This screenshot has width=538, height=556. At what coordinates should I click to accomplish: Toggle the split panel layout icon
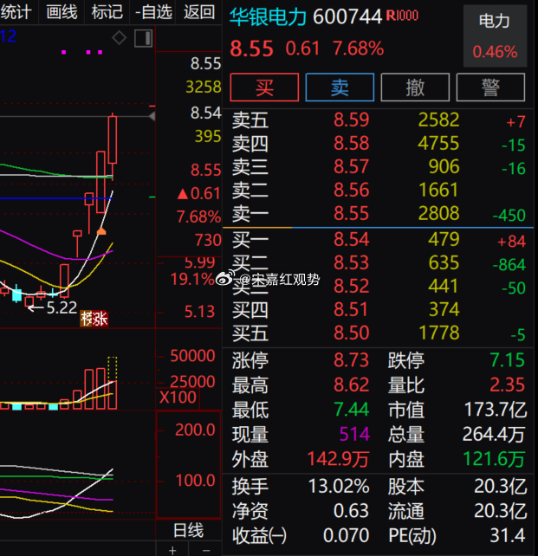[143, 38]
